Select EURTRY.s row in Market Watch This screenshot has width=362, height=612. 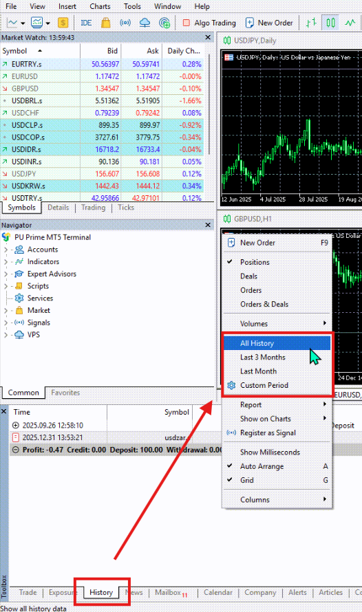click(x=102, y=64)
